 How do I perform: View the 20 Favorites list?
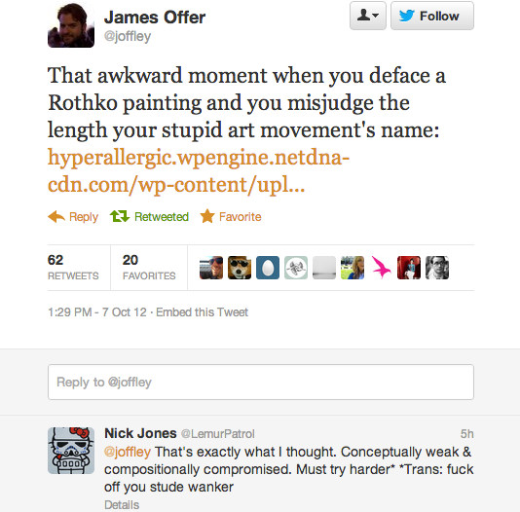pyautogui.click(x=149, y=268)
